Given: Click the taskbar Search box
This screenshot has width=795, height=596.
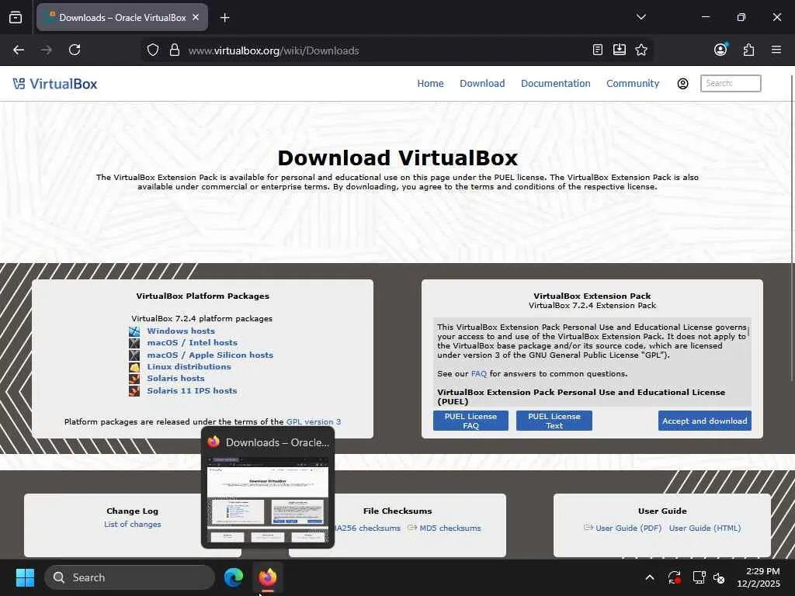Looking at the screenshot, I should 130,577.
